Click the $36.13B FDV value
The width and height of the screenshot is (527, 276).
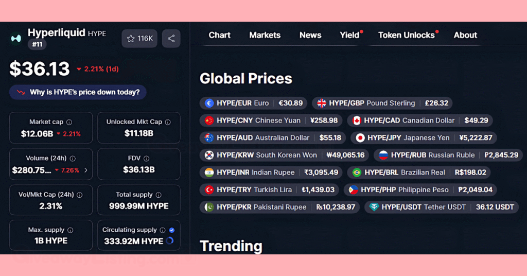click(x=139, y=170)
